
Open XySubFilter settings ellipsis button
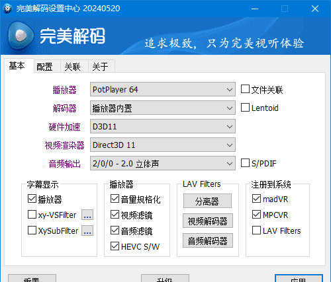tap(87, 230)
